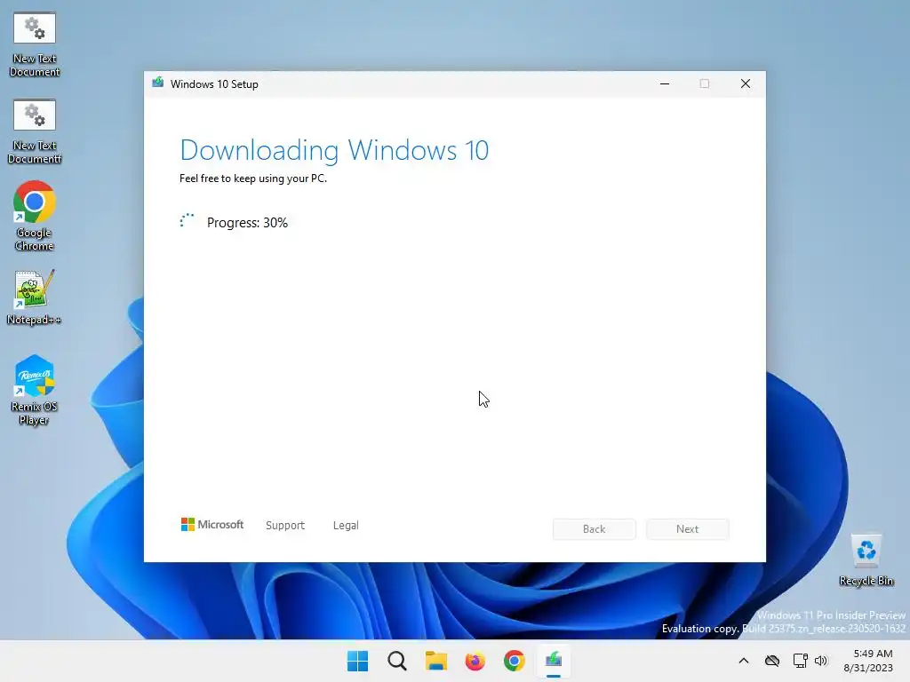
Task: Open File Explorer from the taskbar
Action: [435, 661]
